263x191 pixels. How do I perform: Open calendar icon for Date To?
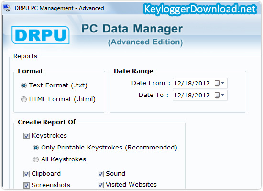tap(217, 95)
